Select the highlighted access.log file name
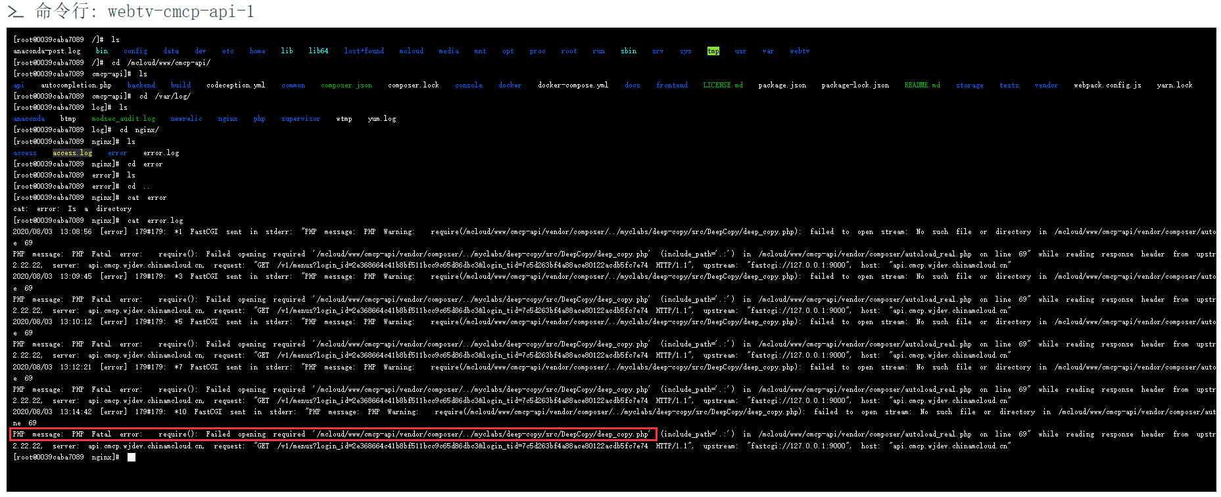 [72, 153]
